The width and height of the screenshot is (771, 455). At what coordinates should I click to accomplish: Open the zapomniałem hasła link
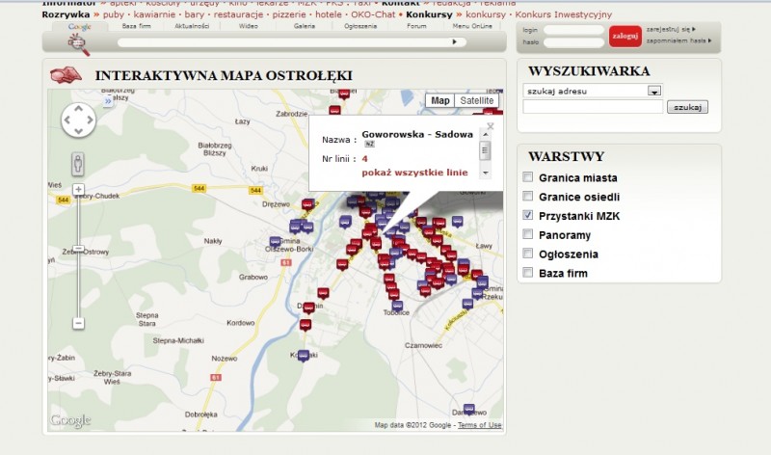[678, 40]
